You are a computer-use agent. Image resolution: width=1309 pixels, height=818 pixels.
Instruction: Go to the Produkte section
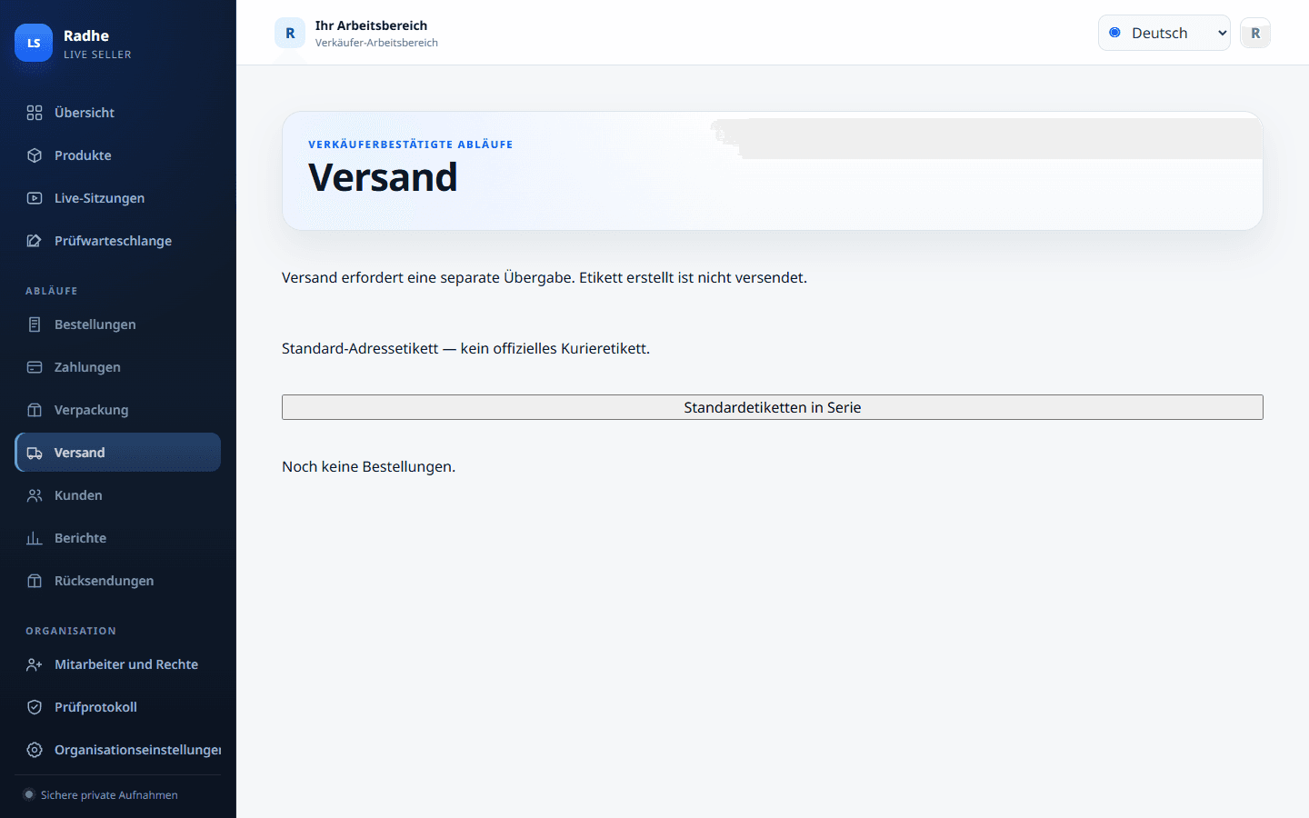(x=118, y=155)
